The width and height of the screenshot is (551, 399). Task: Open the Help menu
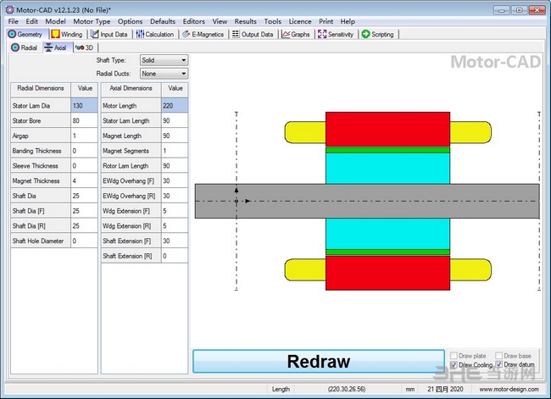[x=348, y=21]
